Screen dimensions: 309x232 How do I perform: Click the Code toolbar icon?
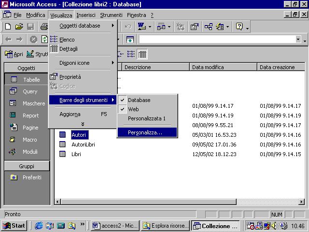[180, 27]
